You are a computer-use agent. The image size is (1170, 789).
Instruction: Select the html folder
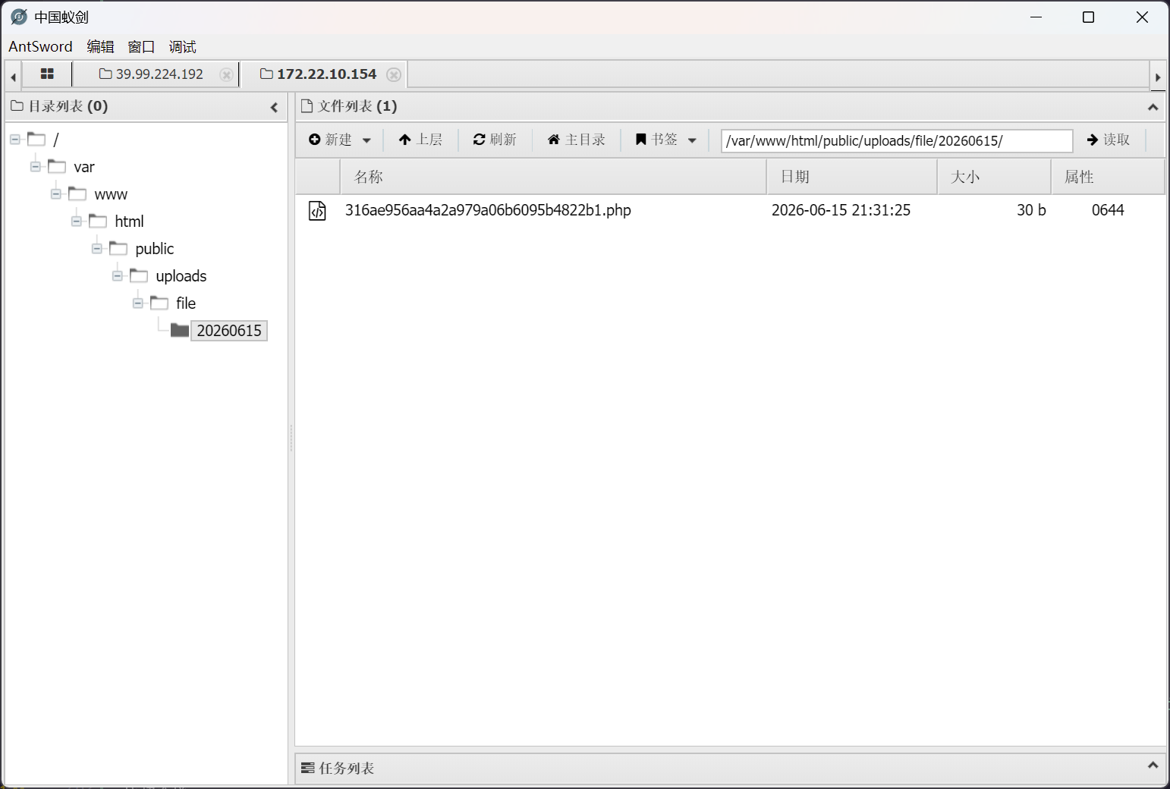129,222
